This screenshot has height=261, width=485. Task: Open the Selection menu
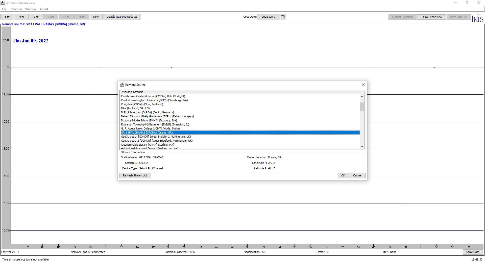16,9
